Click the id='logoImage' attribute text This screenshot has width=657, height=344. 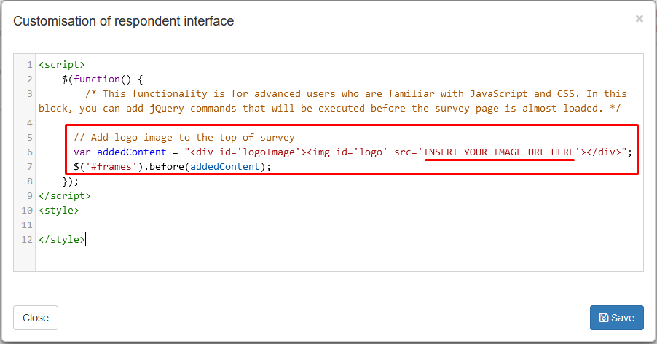tap(260, 152)
